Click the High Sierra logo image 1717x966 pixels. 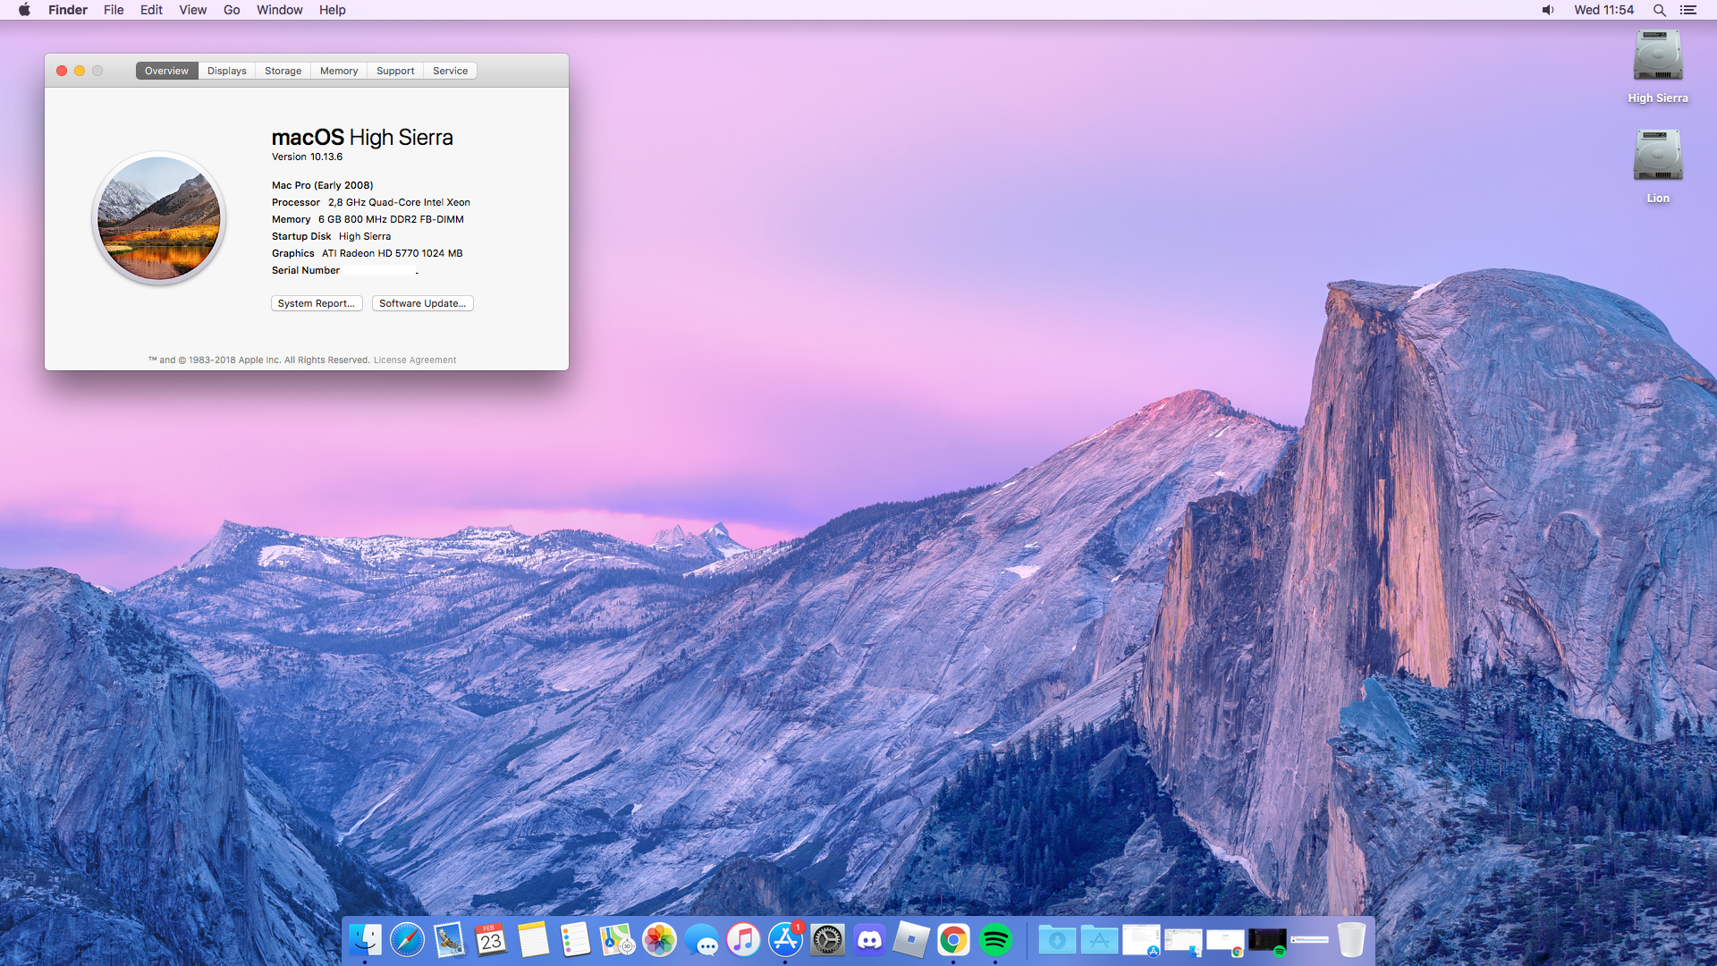(x=159, y=218)
